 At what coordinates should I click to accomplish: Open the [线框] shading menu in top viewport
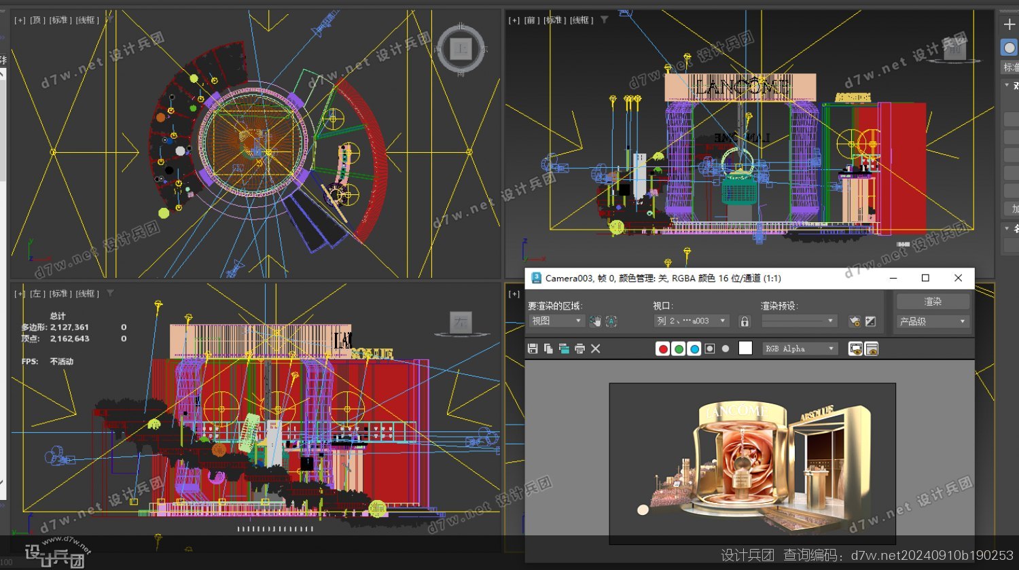(x=87, y=20)
